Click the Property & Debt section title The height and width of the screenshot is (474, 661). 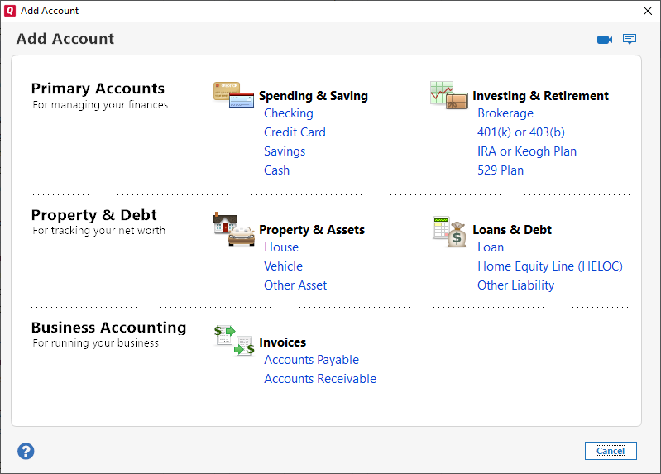click(93, 216)
